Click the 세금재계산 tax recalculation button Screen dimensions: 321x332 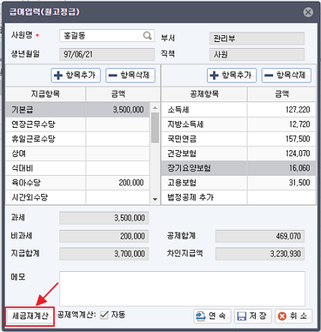30,316
